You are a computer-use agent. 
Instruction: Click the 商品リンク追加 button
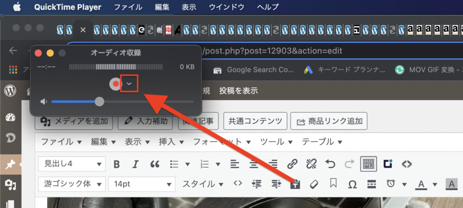329,121
